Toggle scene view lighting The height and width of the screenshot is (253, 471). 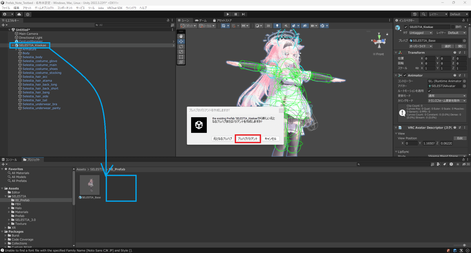click(277, 25)
